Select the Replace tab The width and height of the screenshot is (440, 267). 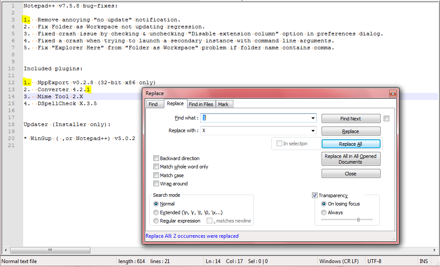coord(175,103)
